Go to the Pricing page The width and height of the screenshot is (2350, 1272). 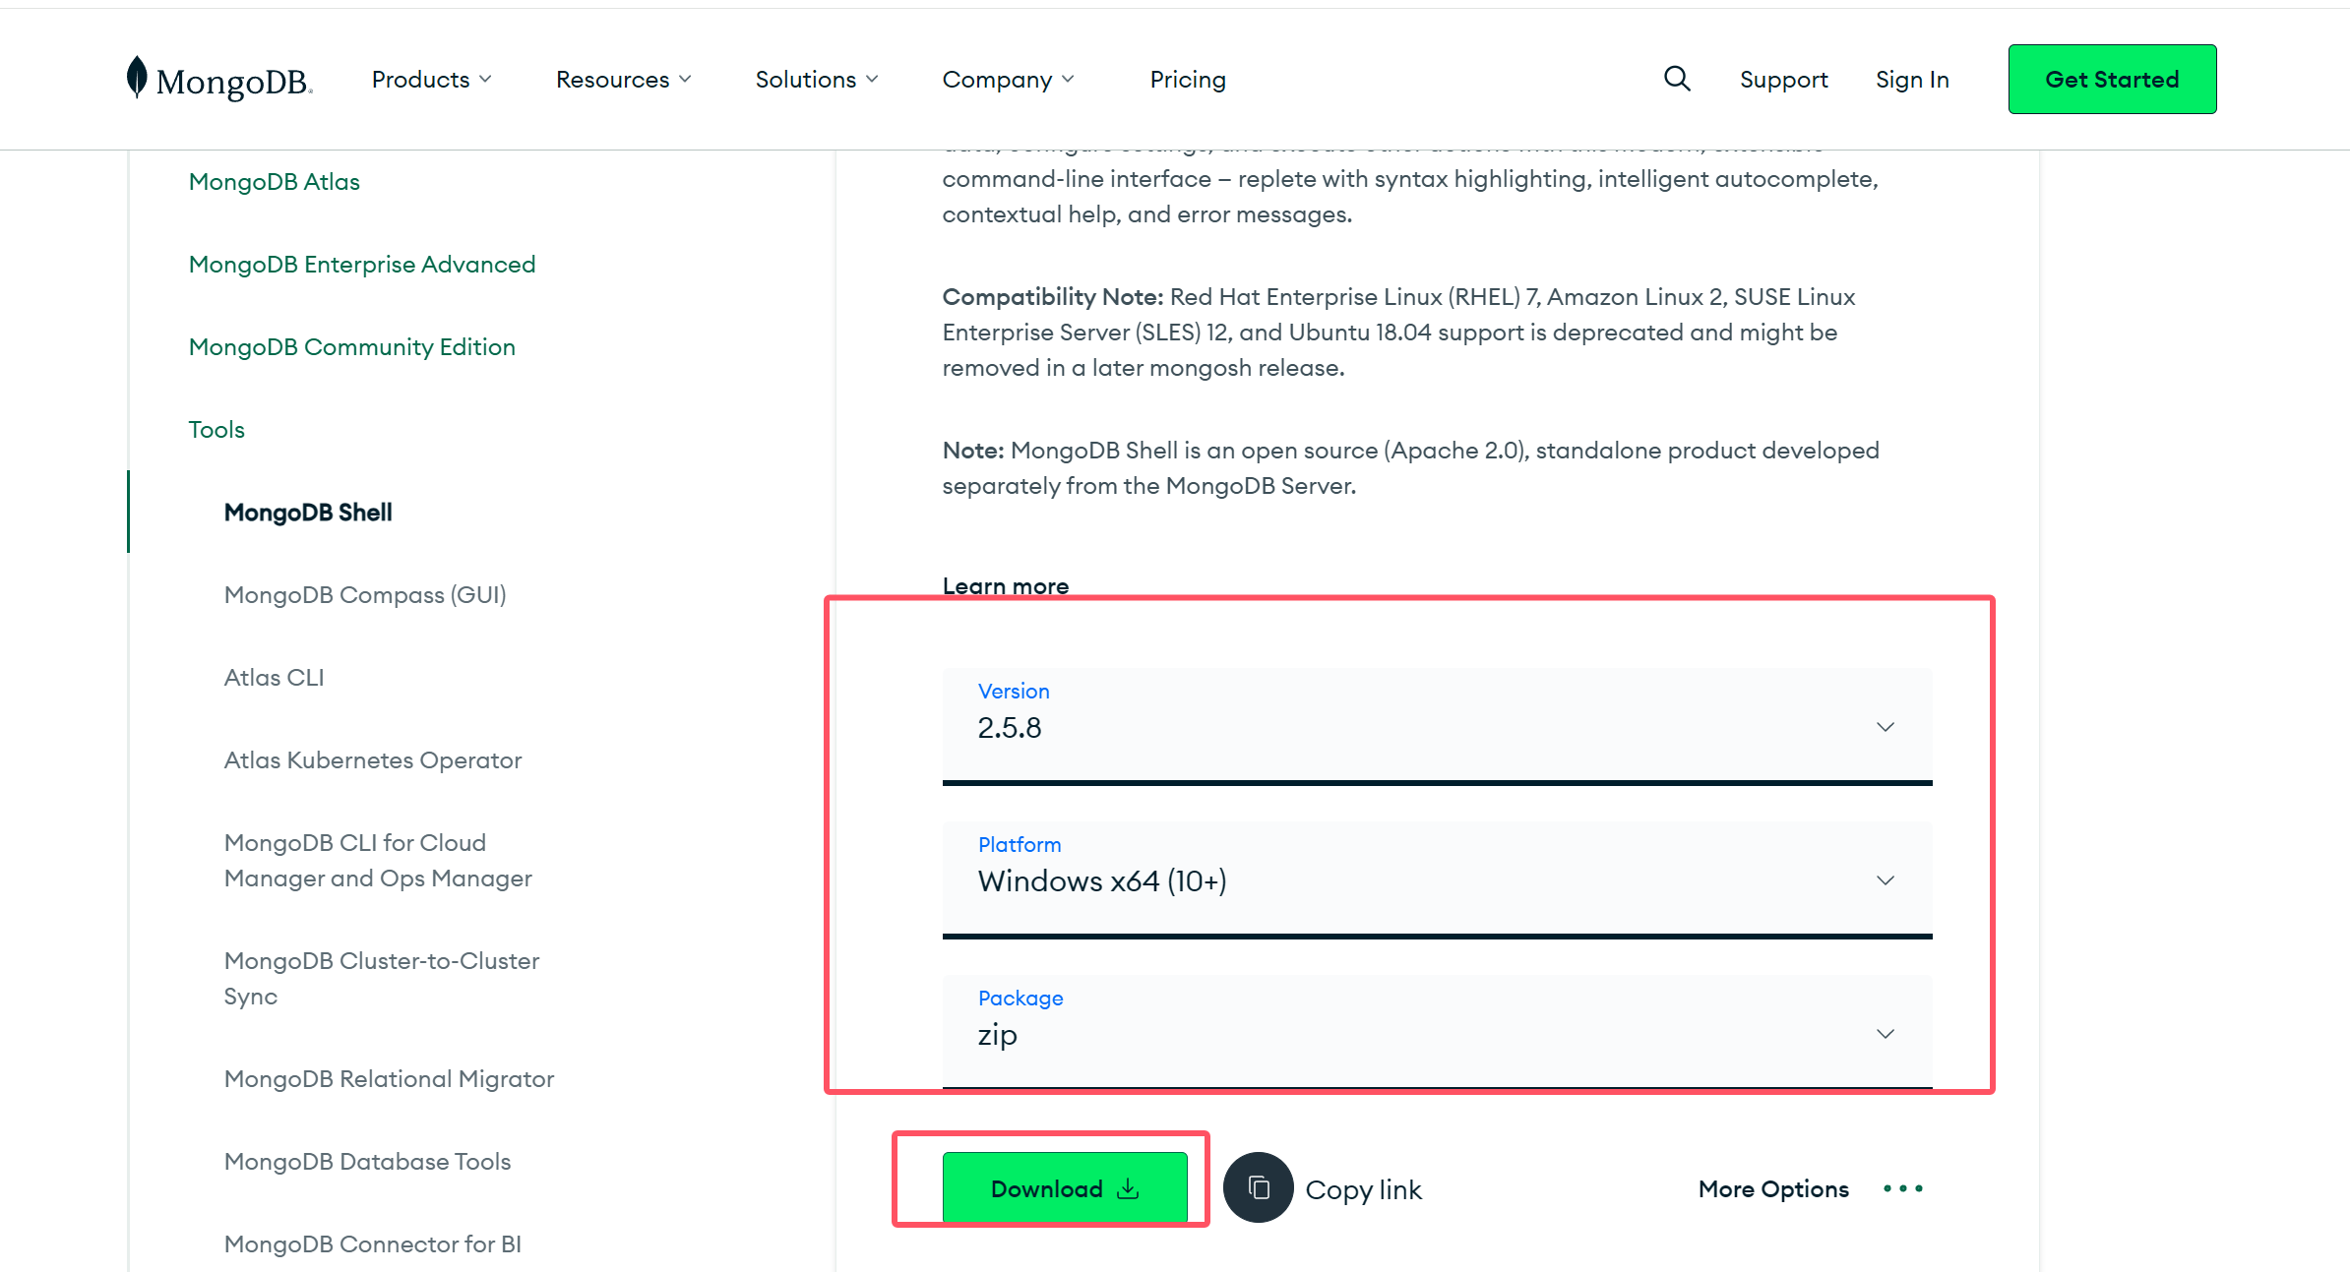coord(1188,80)
